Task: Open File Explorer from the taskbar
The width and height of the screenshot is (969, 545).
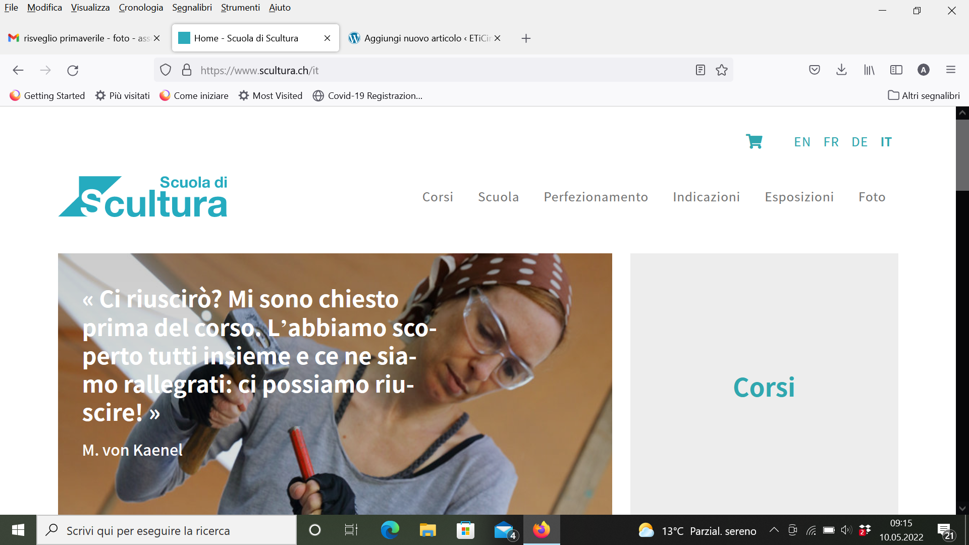Action: tap(427, 530)
